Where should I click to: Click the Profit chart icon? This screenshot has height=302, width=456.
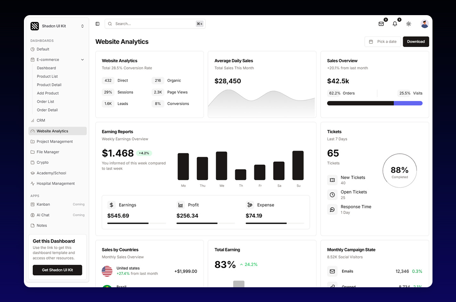point(181,205)
